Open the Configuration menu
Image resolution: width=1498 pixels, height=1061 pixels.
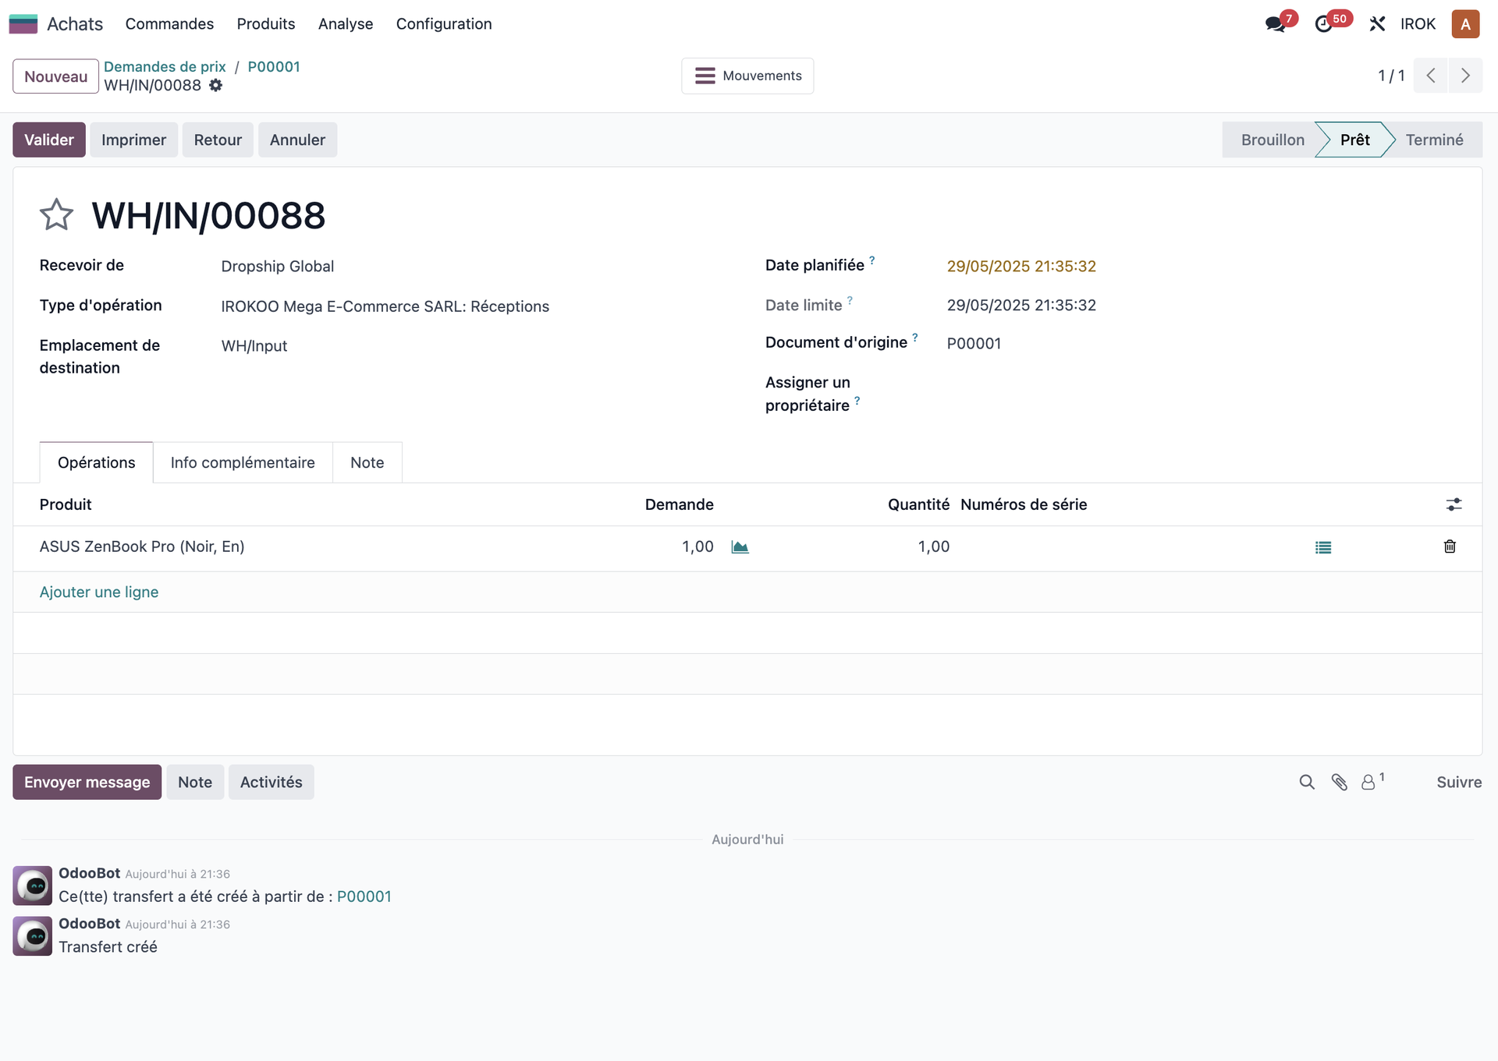pyautogui.click(x=444, y=24)
